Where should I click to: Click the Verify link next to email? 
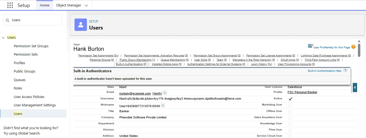(x=157, y=93)
